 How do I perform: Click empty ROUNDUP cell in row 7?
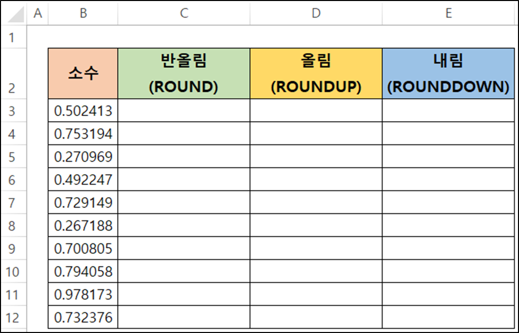coord(316,202)
